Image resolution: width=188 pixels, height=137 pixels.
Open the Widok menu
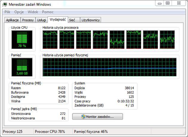[x=33, y=12]
